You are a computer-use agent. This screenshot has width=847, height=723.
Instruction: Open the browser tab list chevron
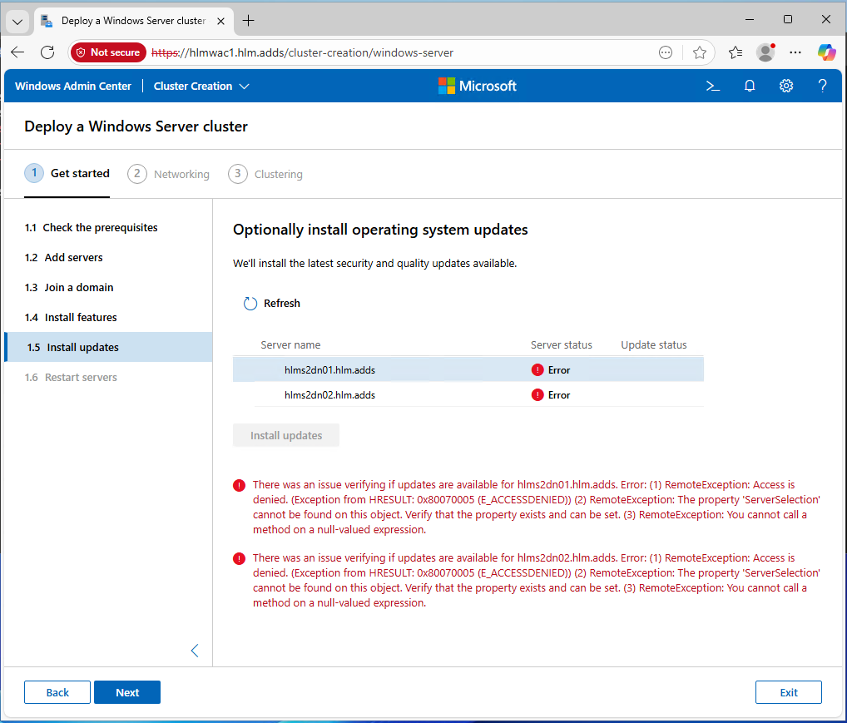coord(17,21)
